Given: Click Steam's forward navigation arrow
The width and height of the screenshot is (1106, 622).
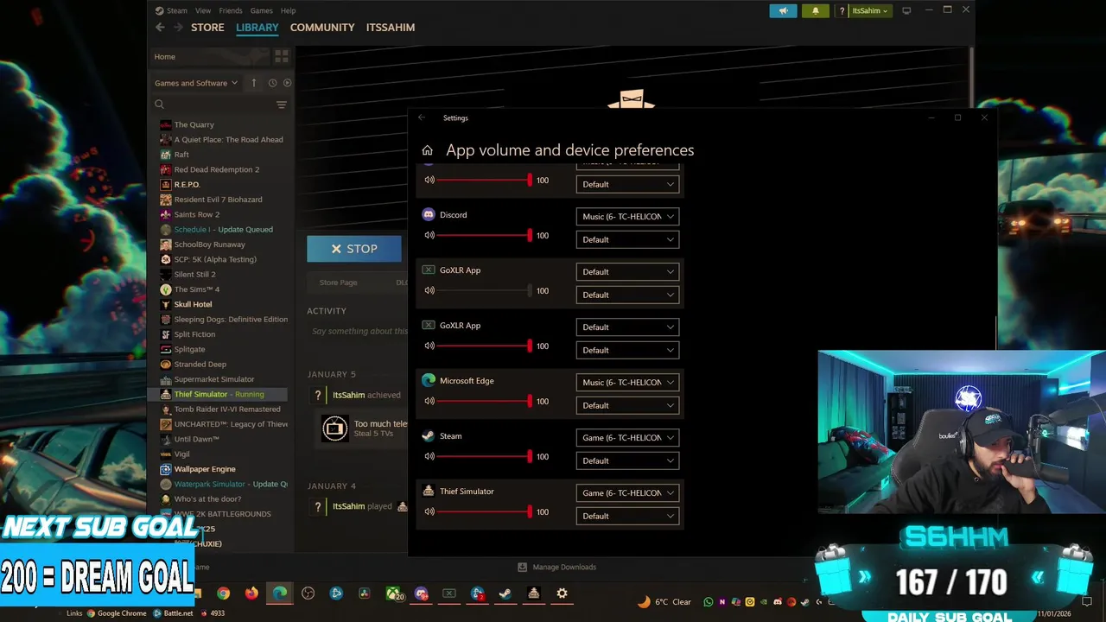Looking at the screenshot, I should pos(179,28).
